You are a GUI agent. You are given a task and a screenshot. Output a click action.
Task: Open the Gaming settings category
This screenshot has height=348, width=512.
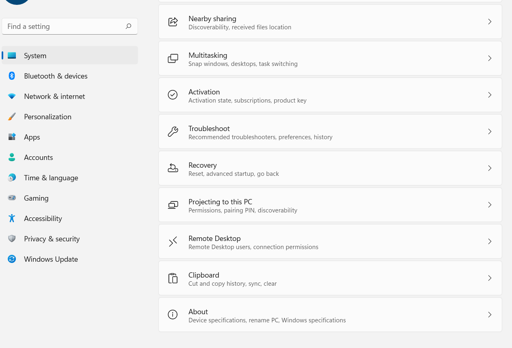[36, 198]
